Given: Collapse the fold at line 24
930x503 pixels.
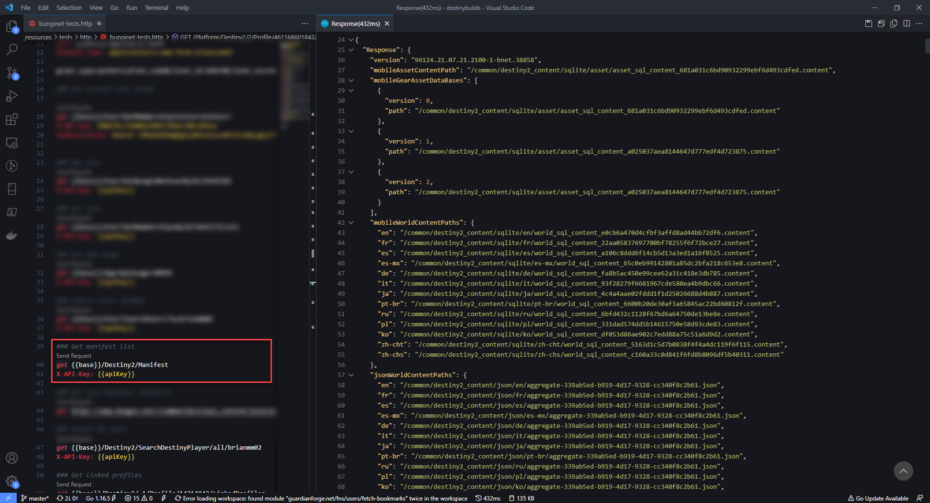Looking at the screenshot, I should coord(351,40).
